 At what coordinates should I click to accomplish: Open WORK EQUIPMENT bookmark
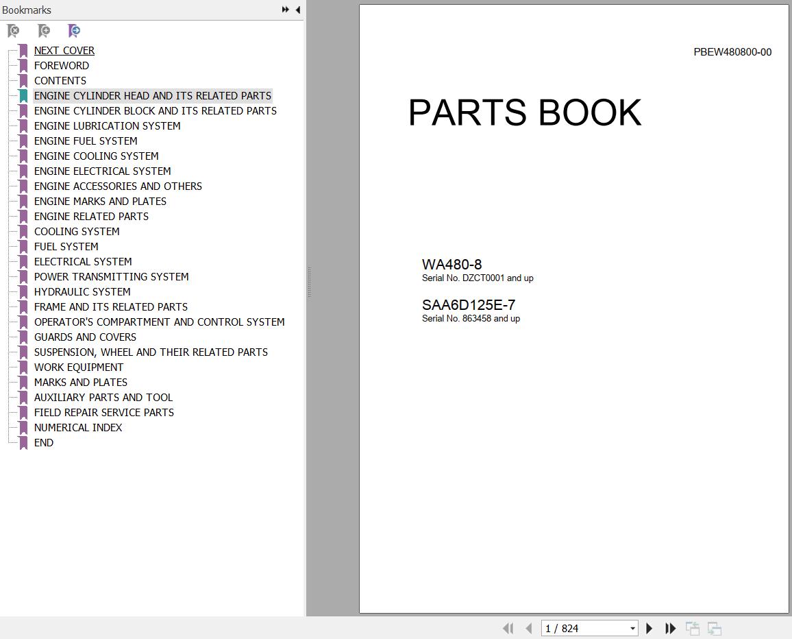tap(79, 367)
